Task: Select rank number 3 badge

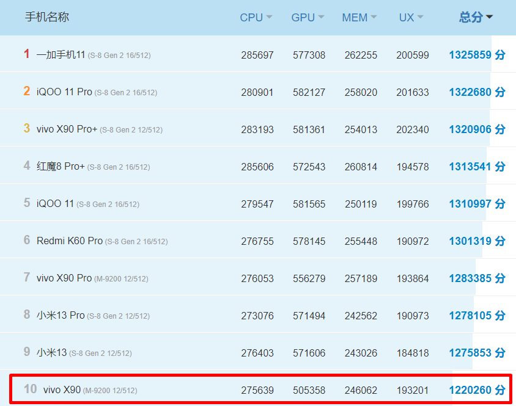Action: pyautogui.click(x=27, y=128)
